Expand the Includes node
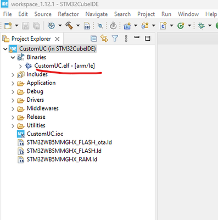Screen dimensions: 218x220 pos(13,75)
